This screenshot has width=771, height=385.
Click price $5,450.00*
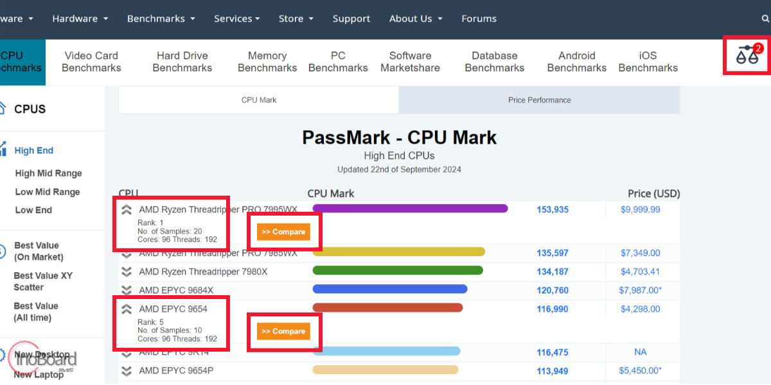641,371
